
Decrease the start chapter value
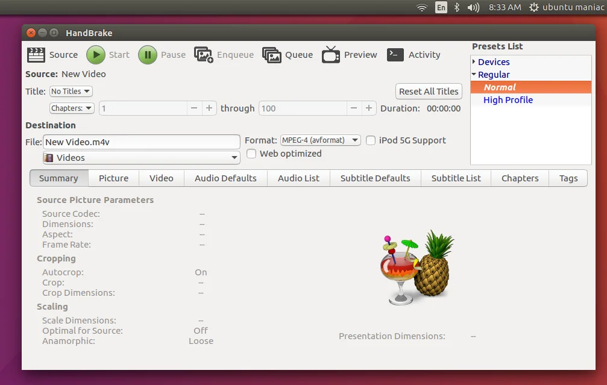coord(194,108)
